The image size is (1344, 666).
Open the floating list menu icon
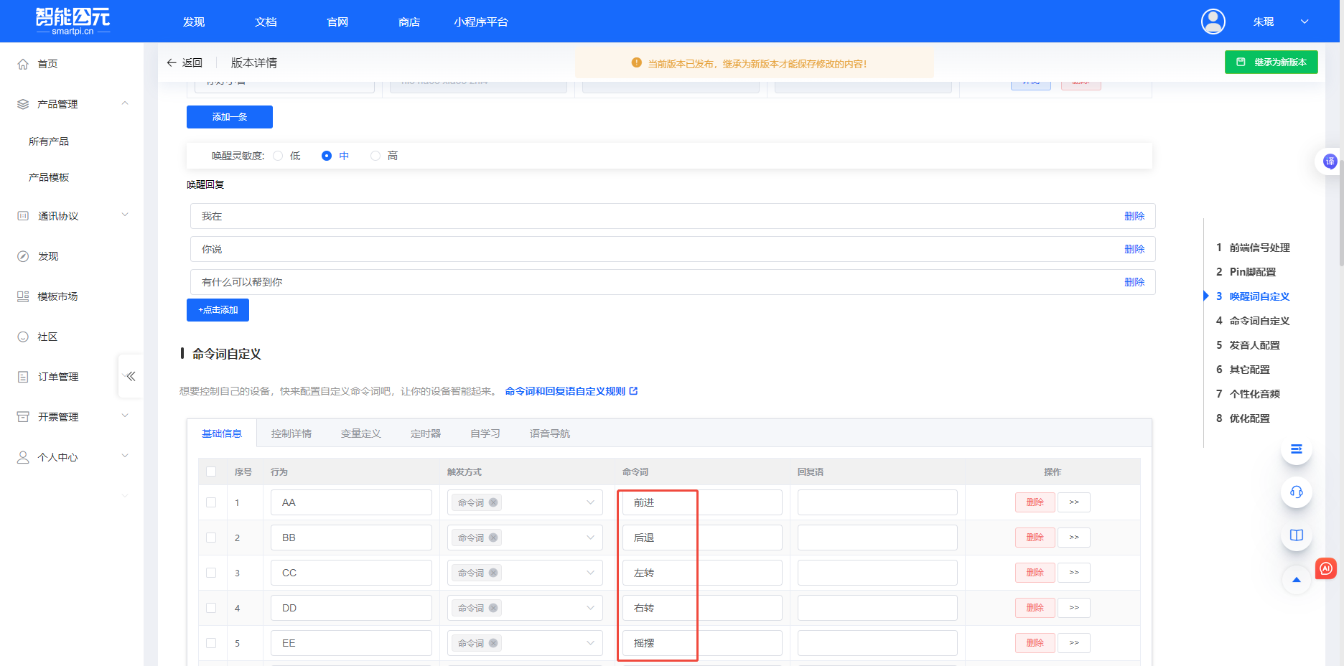click(1296, 449)
